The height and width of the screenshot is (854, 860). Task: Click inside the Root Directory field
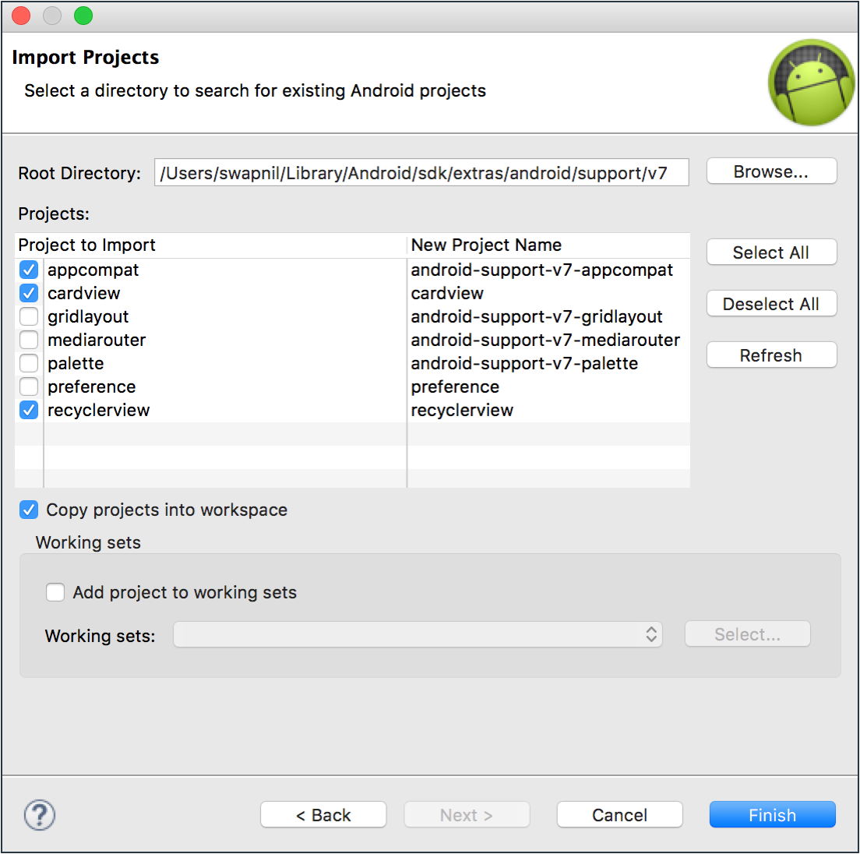(421, 172)
